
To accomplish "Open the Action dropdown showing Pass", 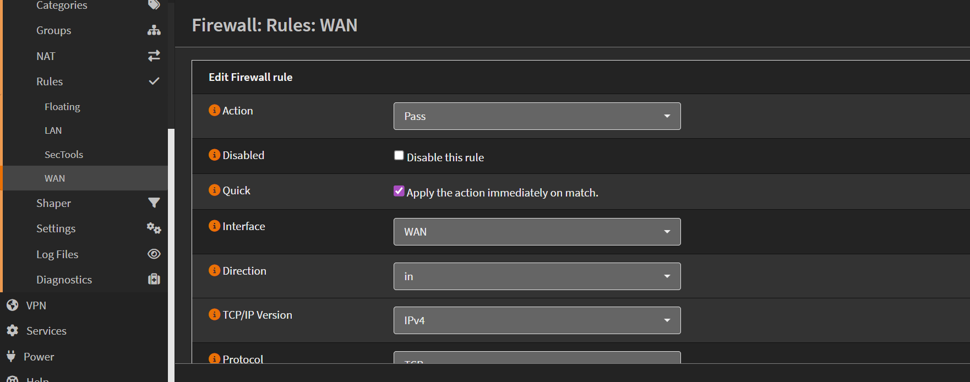I will (x=537, y=116).
